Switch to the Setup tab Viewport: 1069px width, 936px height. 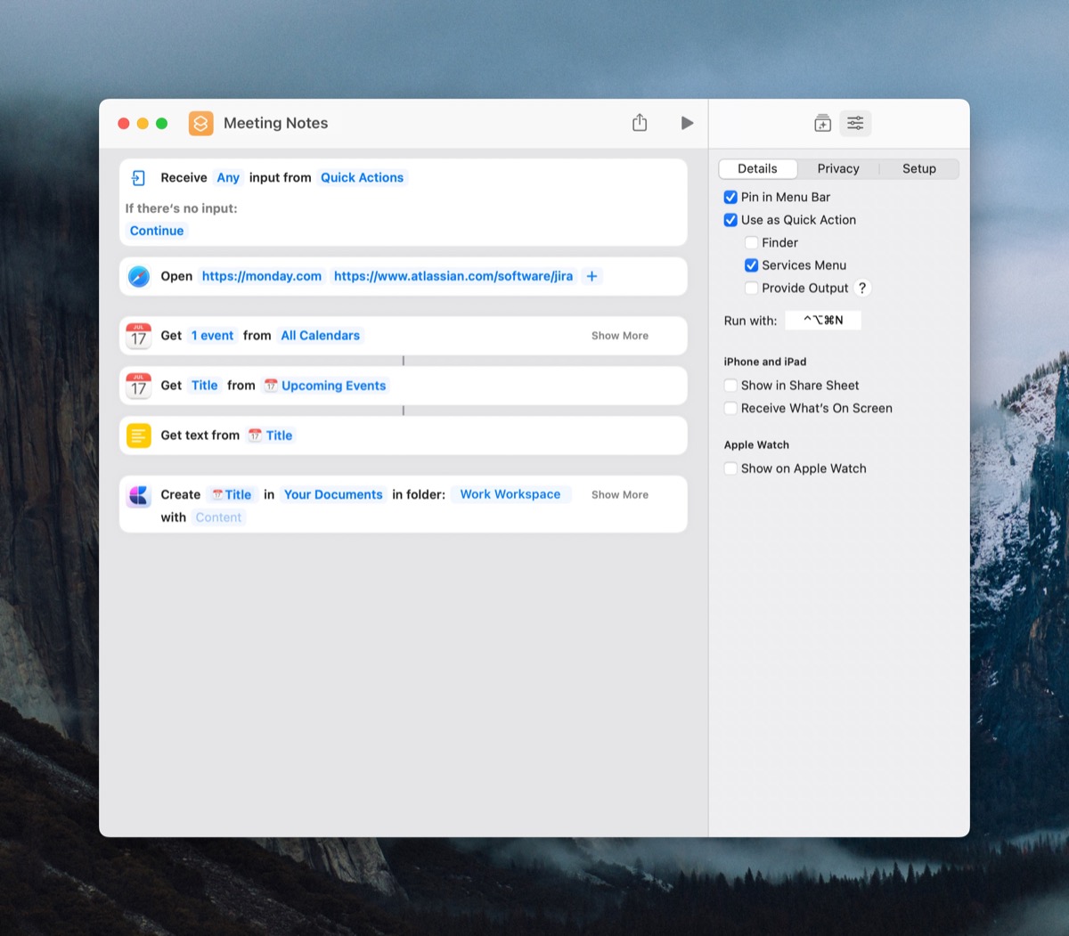coord(919,168)
